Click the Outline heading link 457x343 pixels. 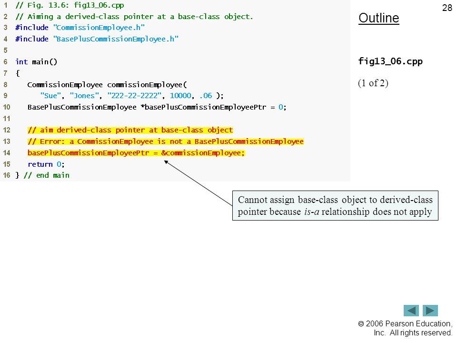point(378,18)
